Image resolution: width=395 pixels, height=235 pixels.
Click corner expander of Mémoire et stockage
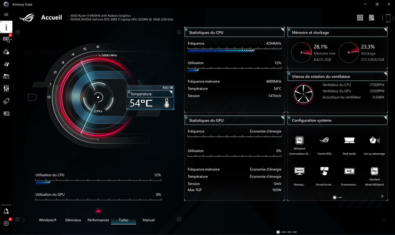coord(385,30)
